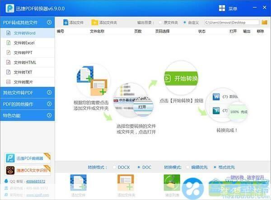Click the large add file icon at bottom
The height and width of the screenshot is (200, 271).
coord(78,183)
